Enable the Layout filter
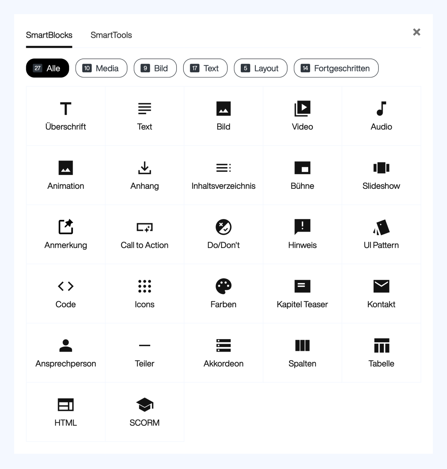The image size is (447, 469). pos(260,68)
